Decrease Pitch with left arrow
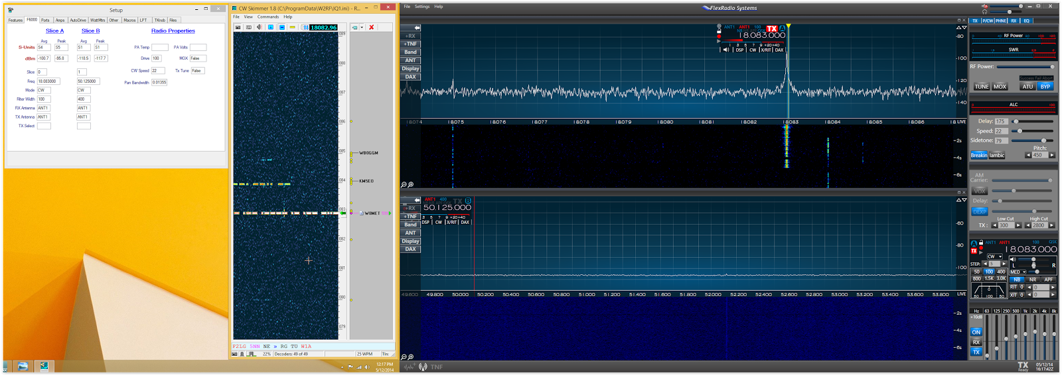 pos(1028,155)
